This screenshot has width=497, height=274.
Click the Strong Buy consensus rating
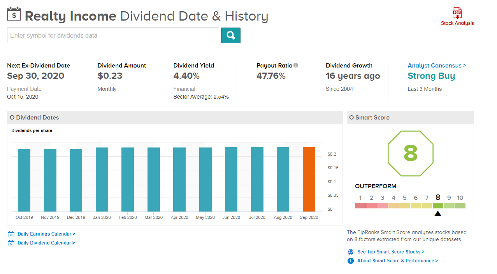[x=431, y=76]
